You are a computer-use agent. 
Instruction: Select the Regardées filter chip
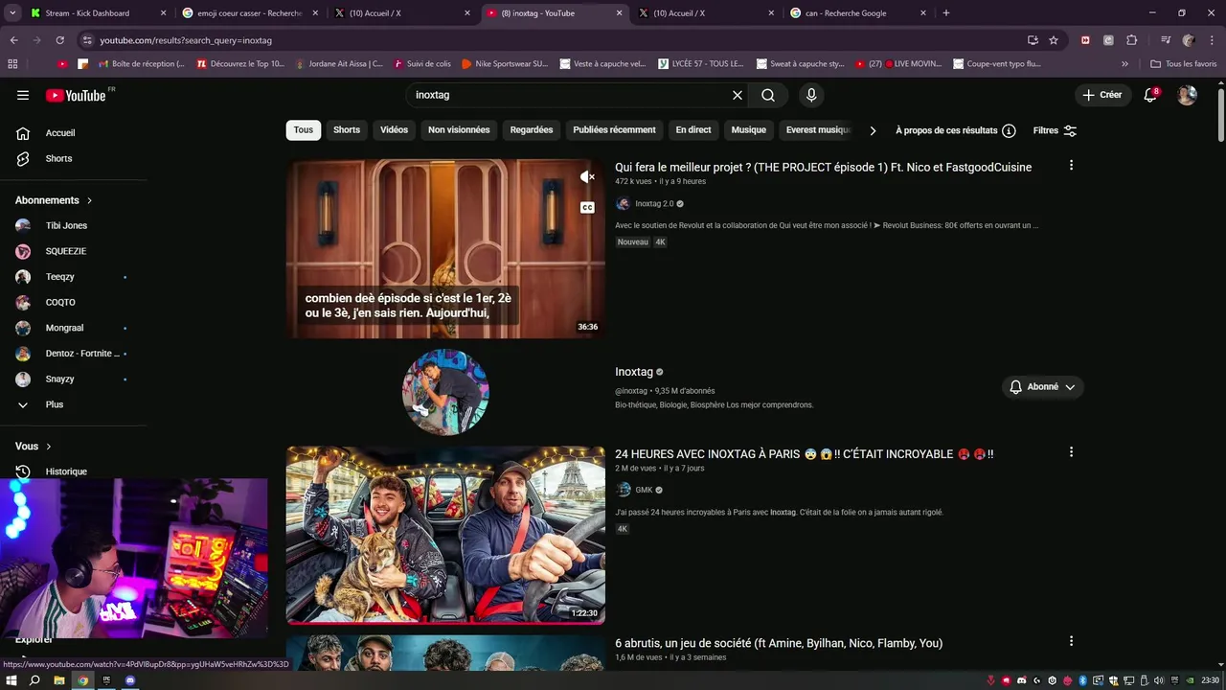point(532,130)
